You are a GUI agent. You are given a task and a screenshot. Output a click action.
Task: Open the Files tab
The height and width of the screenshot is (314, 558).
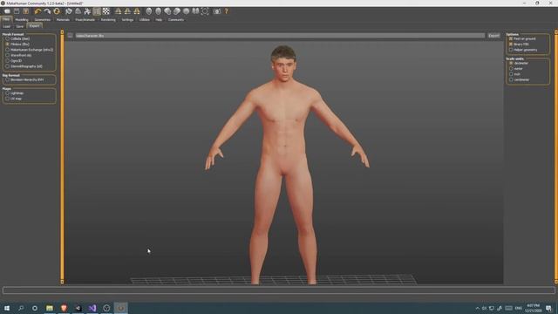6,19
